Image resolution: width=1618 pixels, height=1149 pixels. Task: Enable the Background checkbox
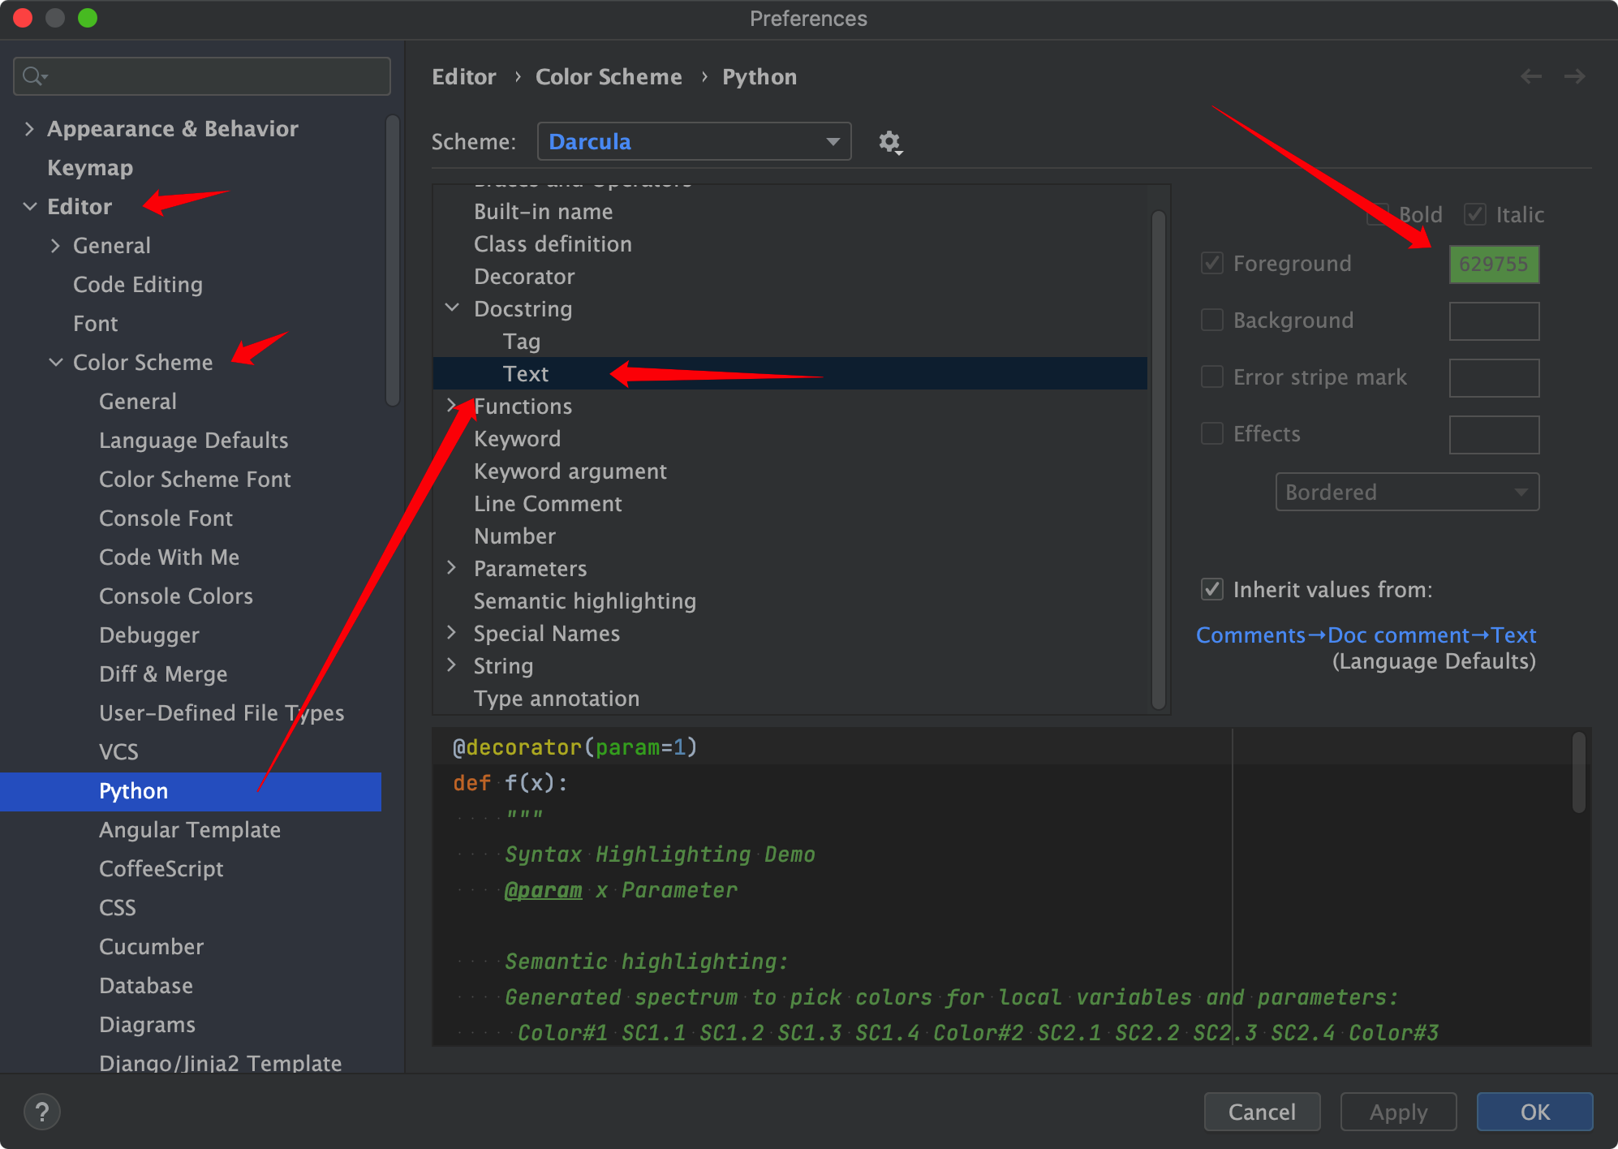click(x=1211, y=320)
